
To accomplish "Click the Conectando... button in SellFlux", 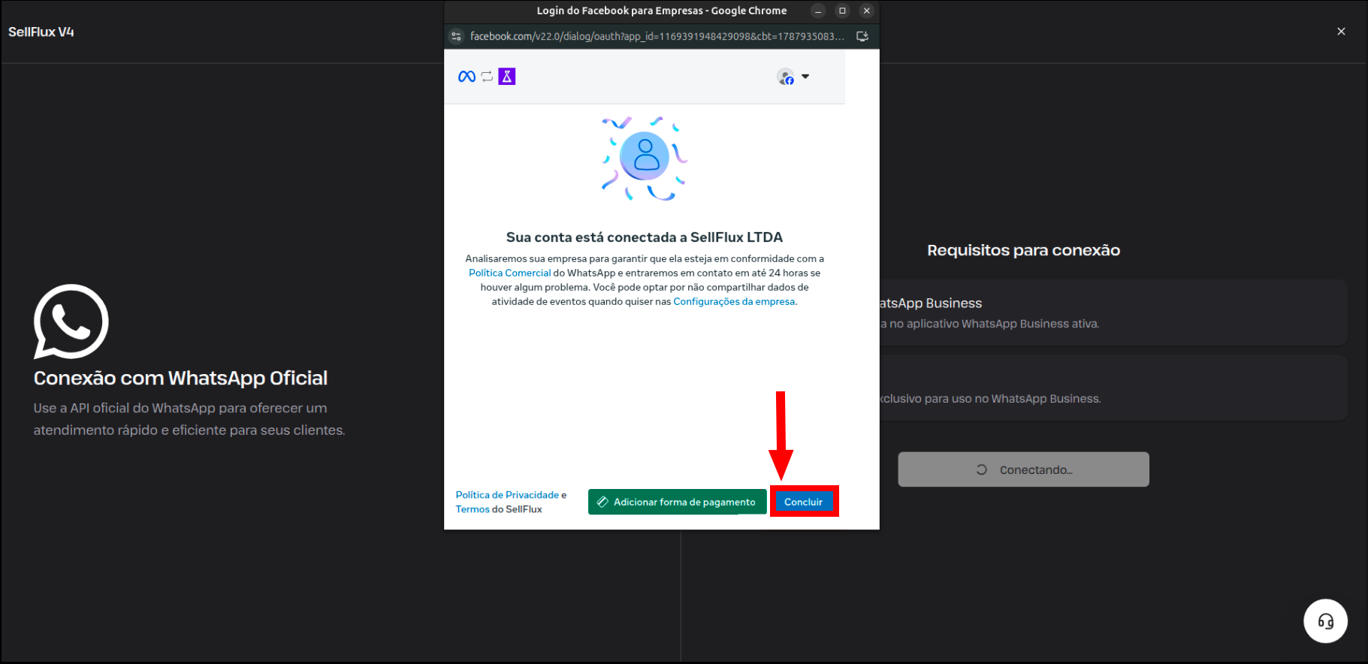I will click(1023, 469).
